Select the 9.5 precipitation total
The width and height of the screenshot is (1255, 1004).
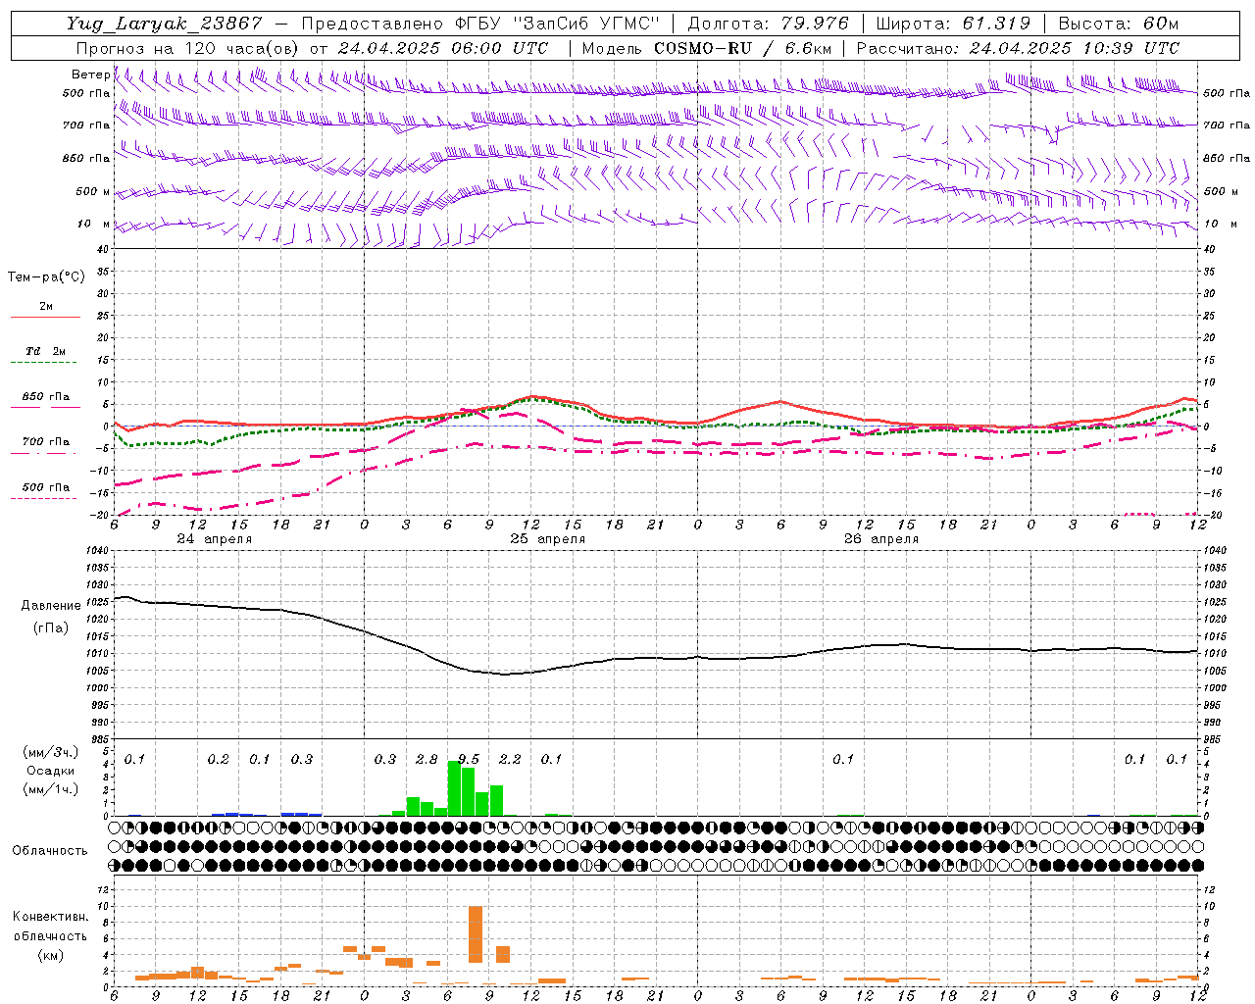pos(469,760)
